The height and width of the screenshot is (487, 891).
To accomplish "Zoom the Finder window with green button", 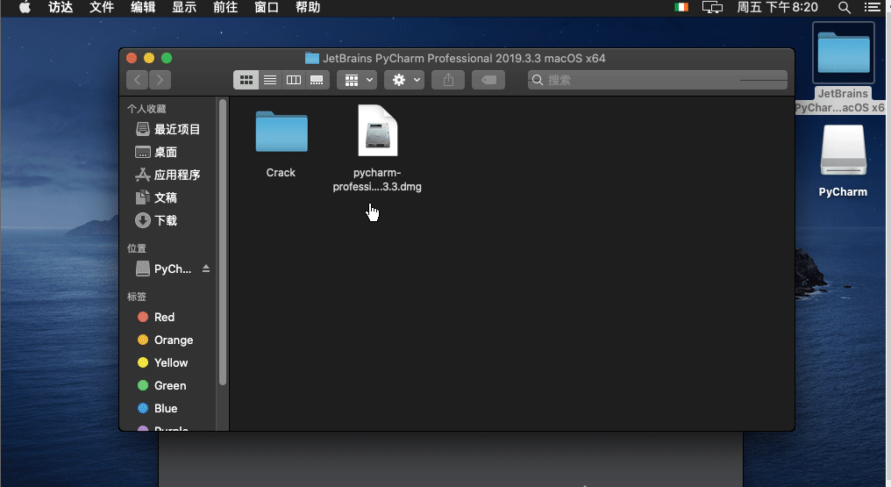I will click(x=167, y=58).
